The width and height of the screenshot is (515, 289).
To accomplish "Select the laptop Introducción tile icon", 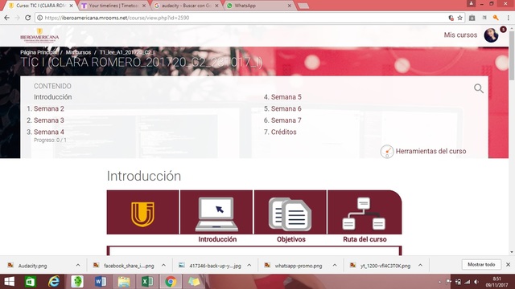I will coord(216,214).
